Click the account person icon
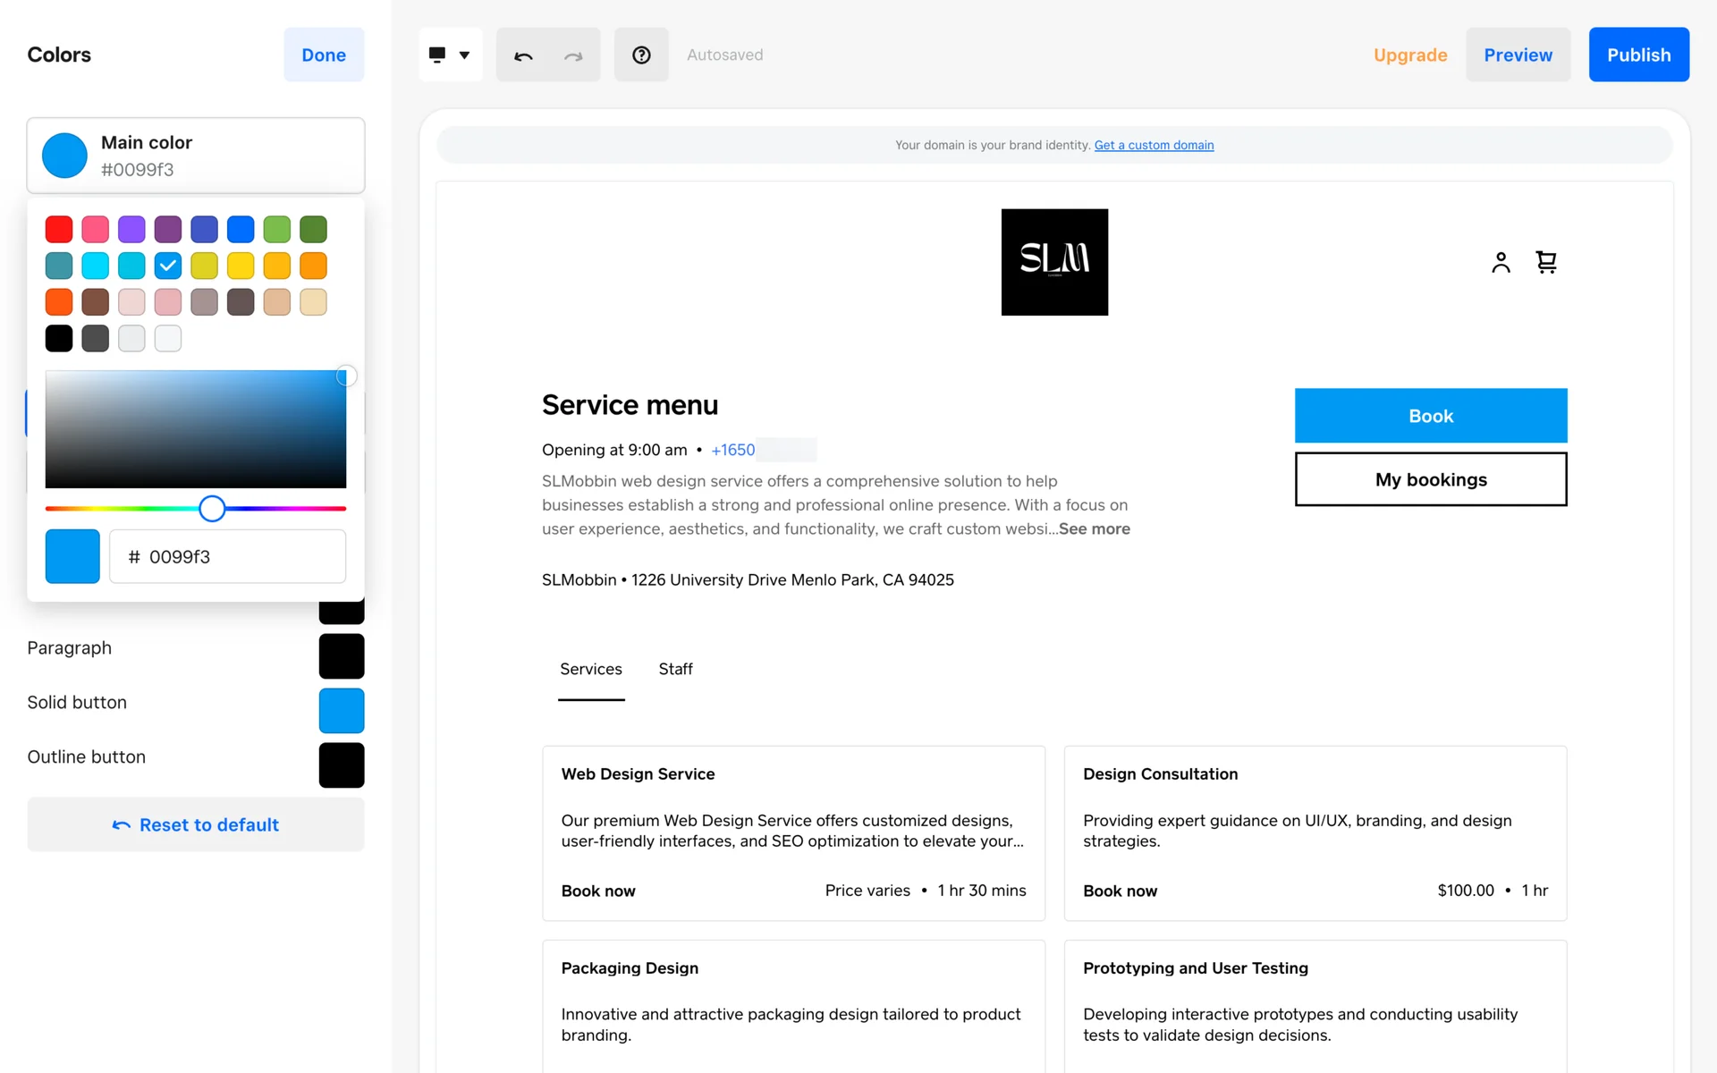1717x1073 pixels. [x=1501, y=262]
